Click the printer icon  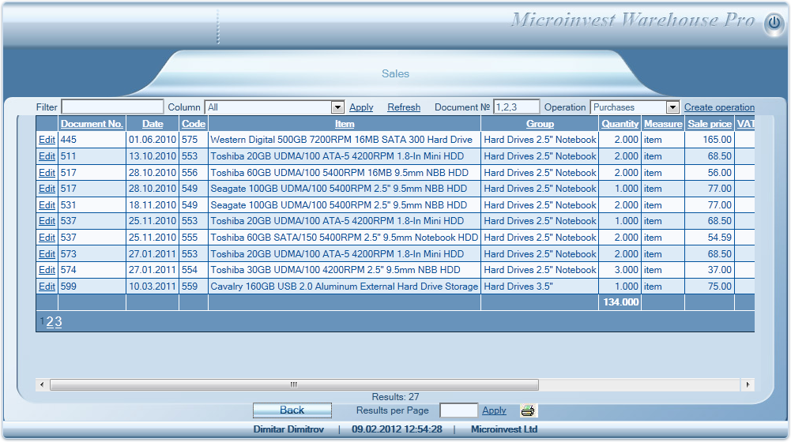[528, 410]
